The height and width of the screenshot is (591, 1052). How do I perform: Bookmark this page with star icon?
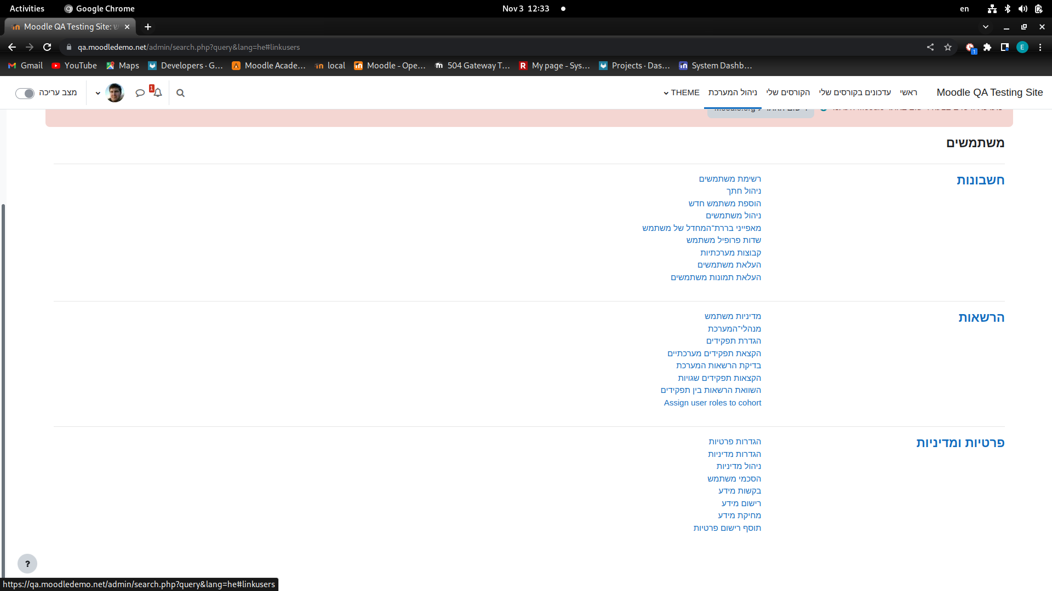pyautogui.click(x=948, y=47)
